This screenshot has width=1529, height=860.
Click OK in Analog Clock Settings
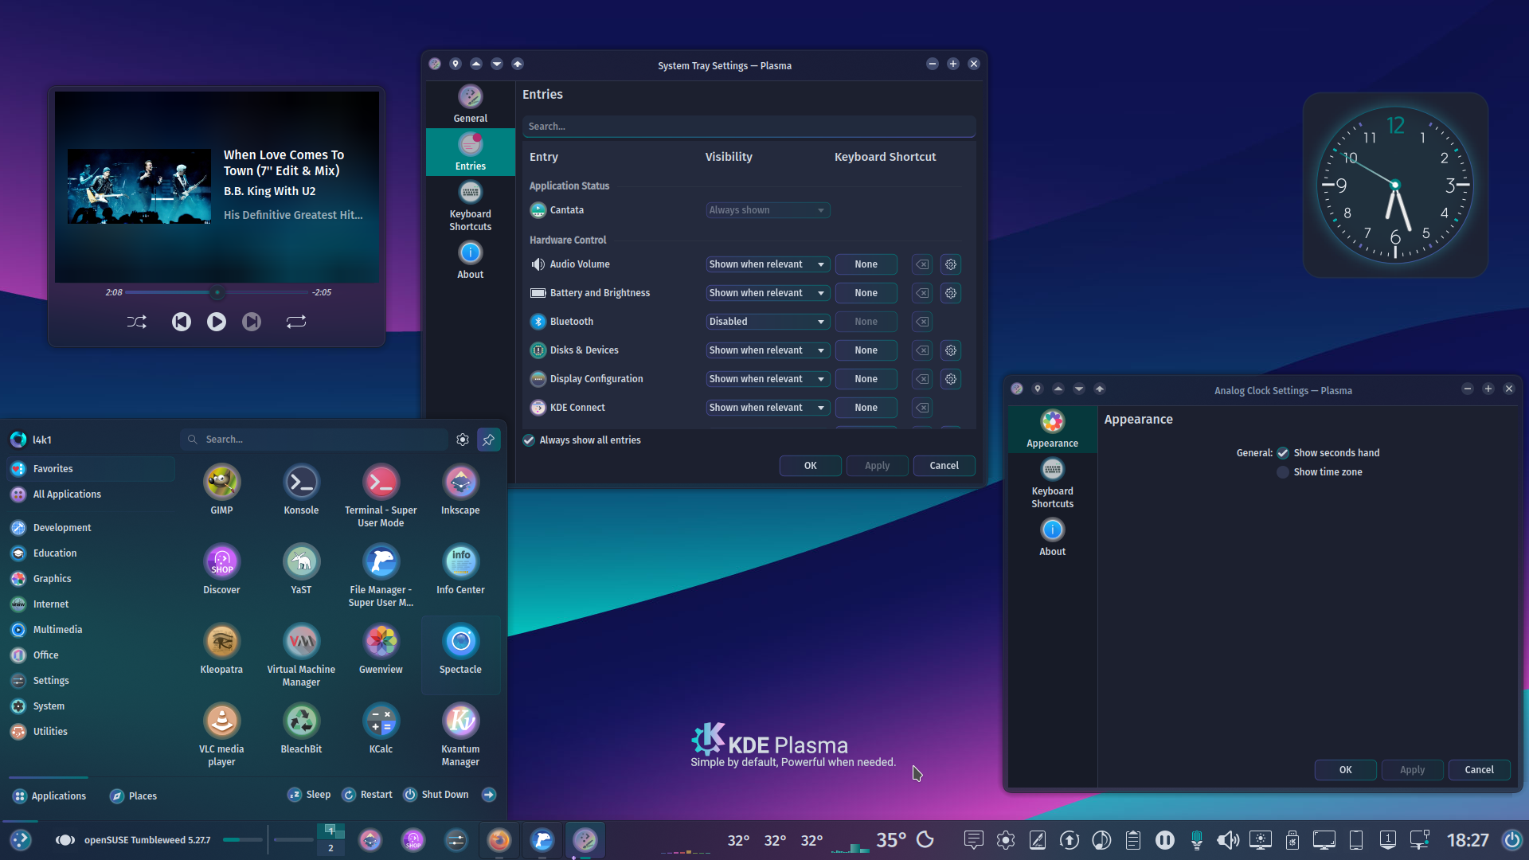(1345, 770)
